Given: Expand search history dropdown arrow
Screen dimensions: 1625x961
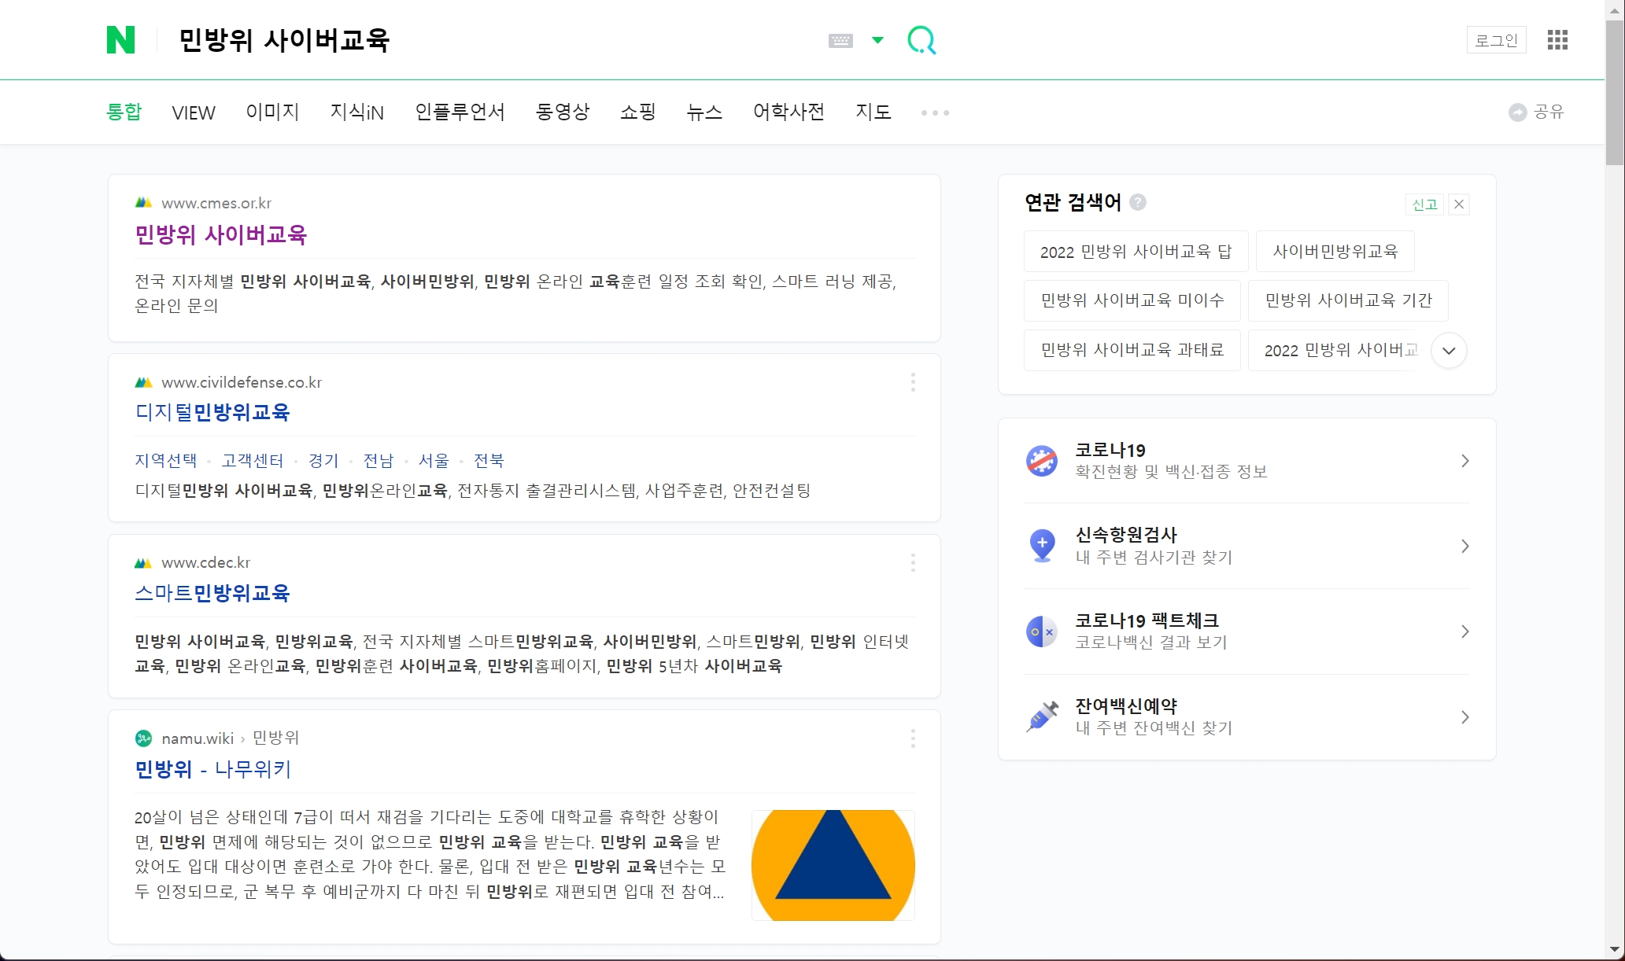Looking at the screenshot, I should coord(877,40).
